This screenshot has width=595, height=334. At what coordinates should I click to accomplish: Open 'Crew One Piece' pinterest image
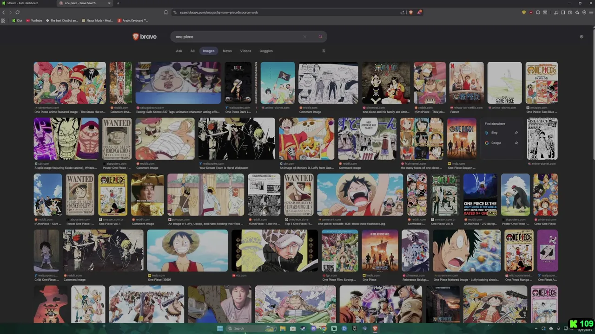tap(545, 195)
